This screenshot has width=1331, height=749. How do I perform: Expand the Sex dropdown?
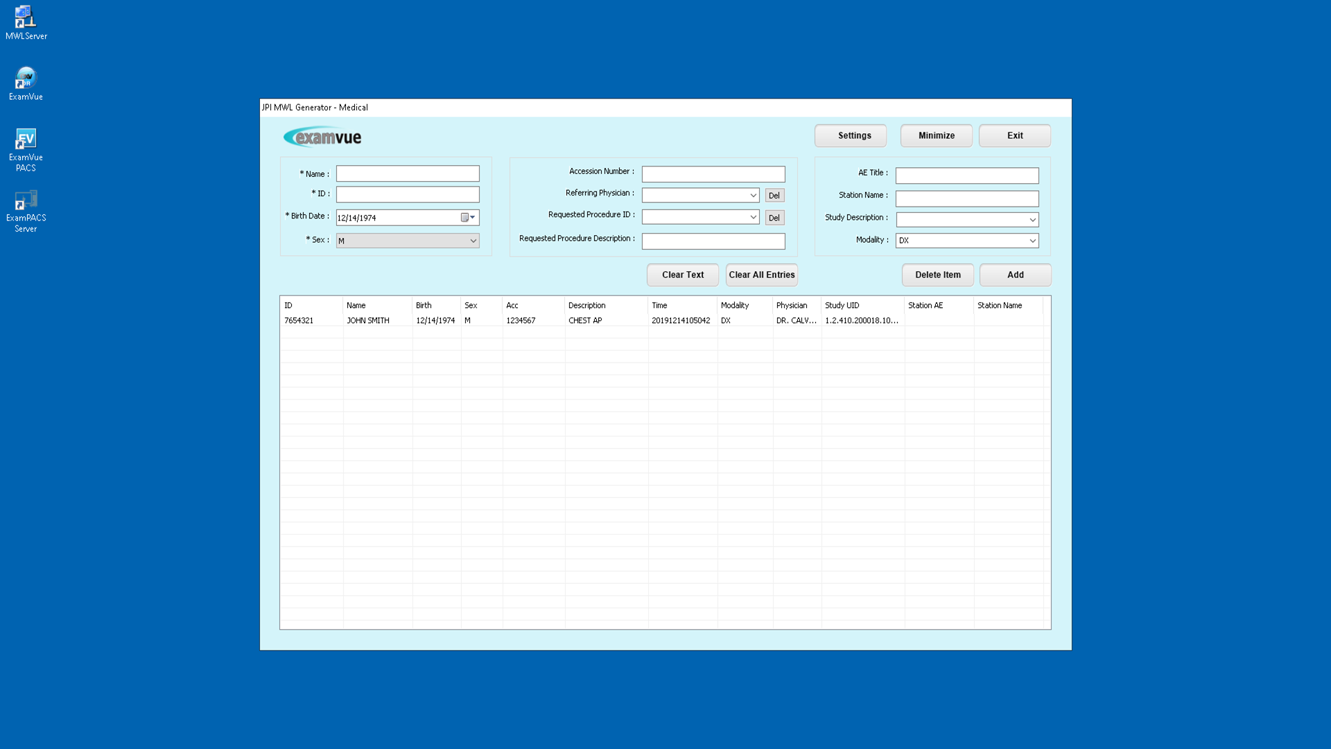tap(473, 241)
